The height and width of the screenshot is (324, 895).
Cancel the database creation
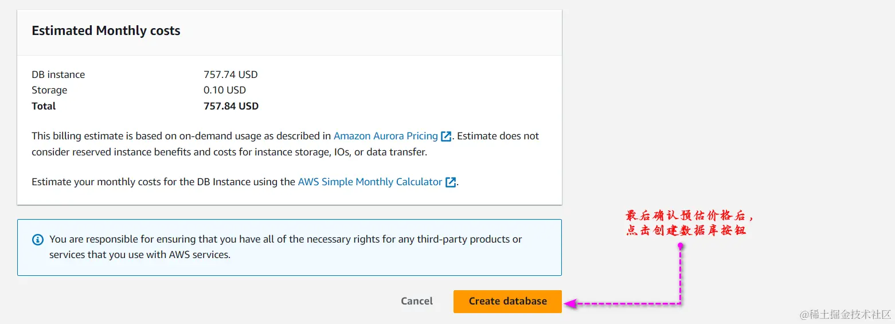[x=417, y=301]
